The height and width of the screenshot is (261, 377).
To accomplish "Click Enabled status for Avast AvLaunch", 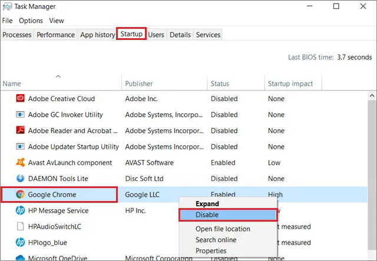I will 223,163.
